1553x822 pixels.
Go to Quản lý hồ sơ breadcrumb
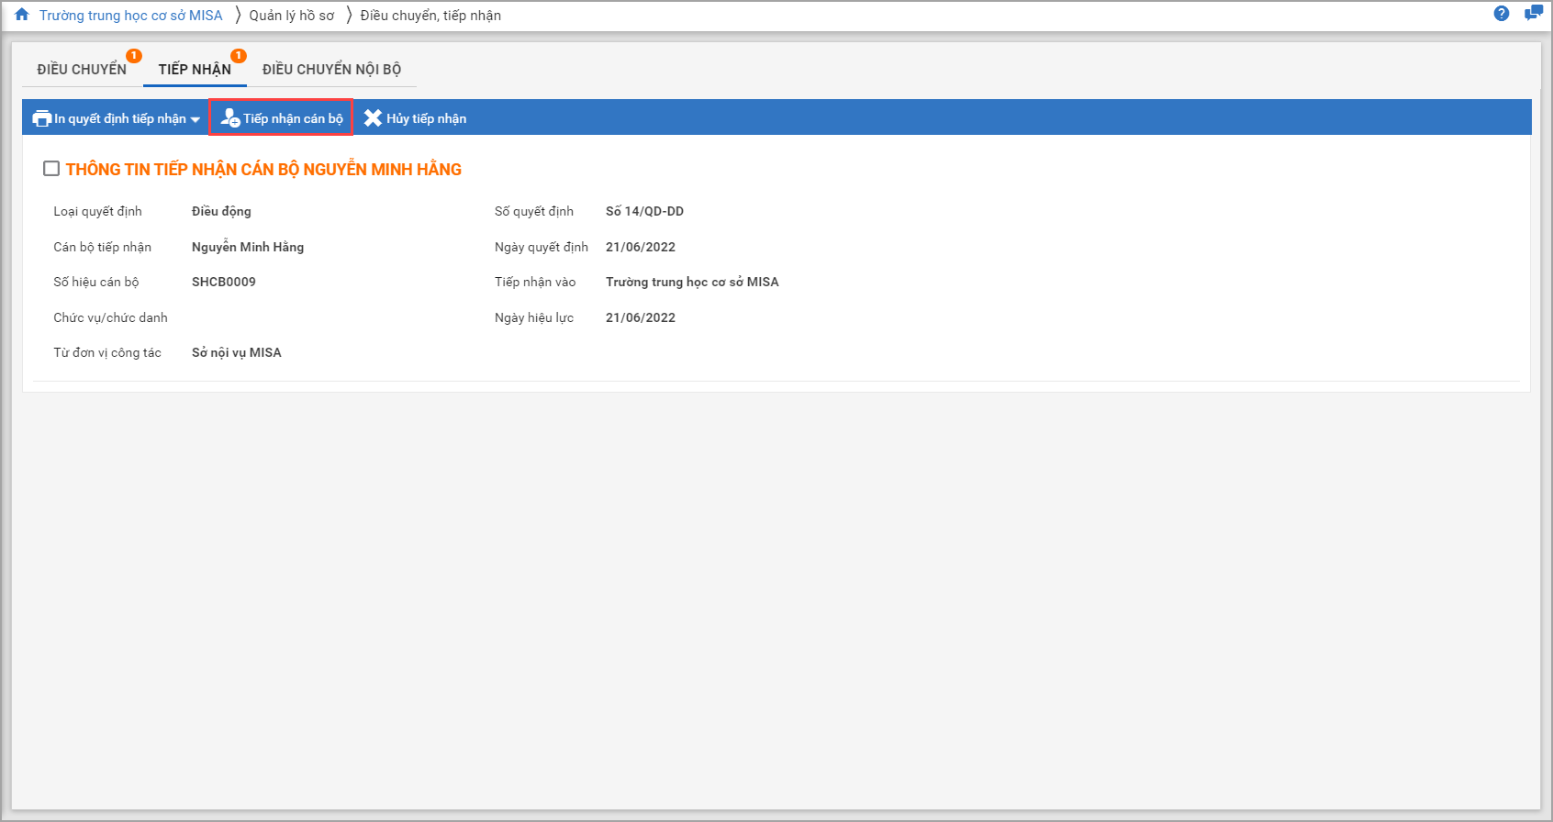tap(292, 16)
